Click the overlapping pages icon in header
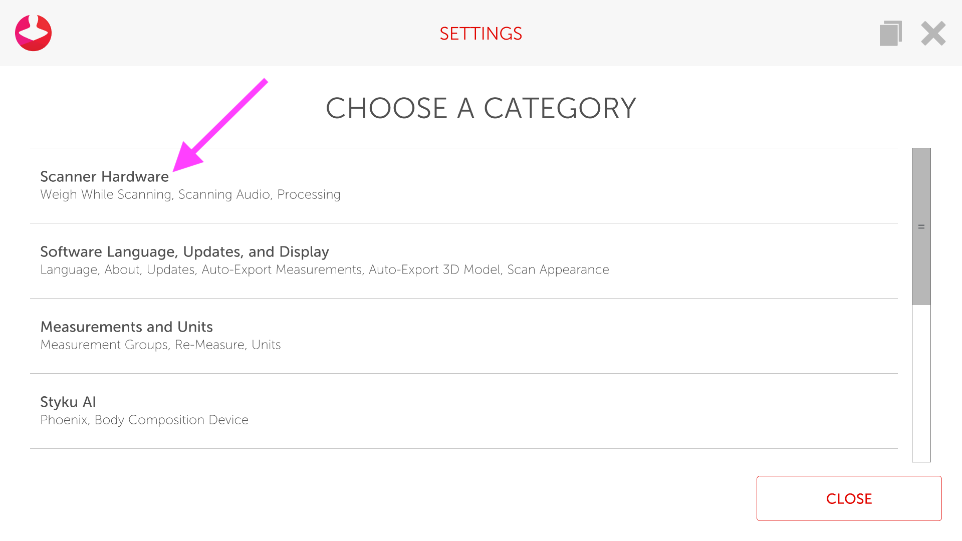Image resolution: width=962 pixels, height=541 pixels. (x=890, y=34)
